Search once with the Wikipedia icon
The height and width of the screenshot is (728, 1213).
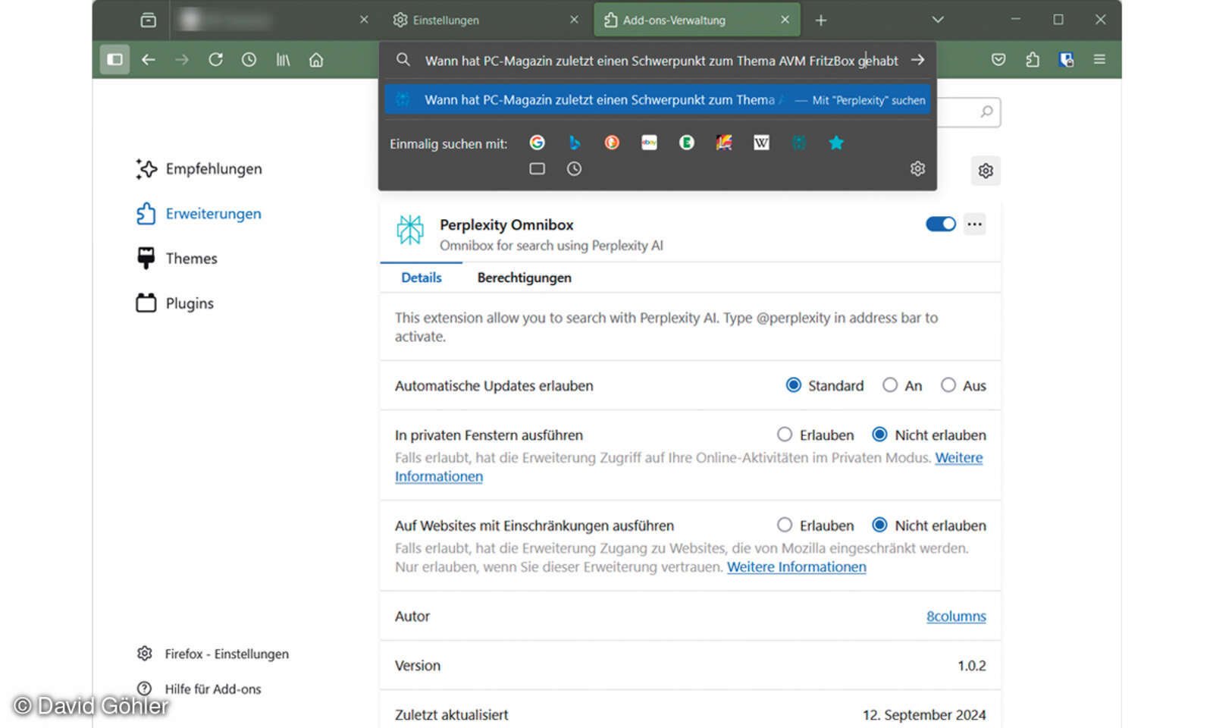click(x=760, y=143)
